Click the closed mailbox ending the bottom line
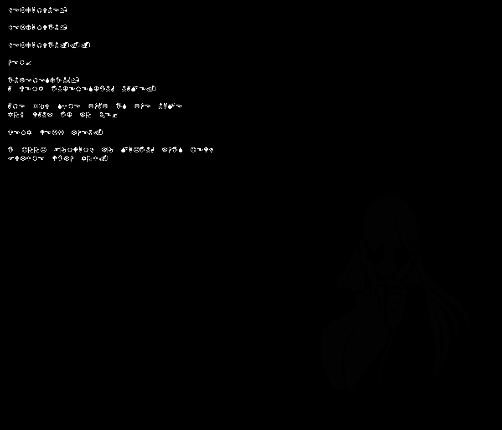 [x=104, y=158]
